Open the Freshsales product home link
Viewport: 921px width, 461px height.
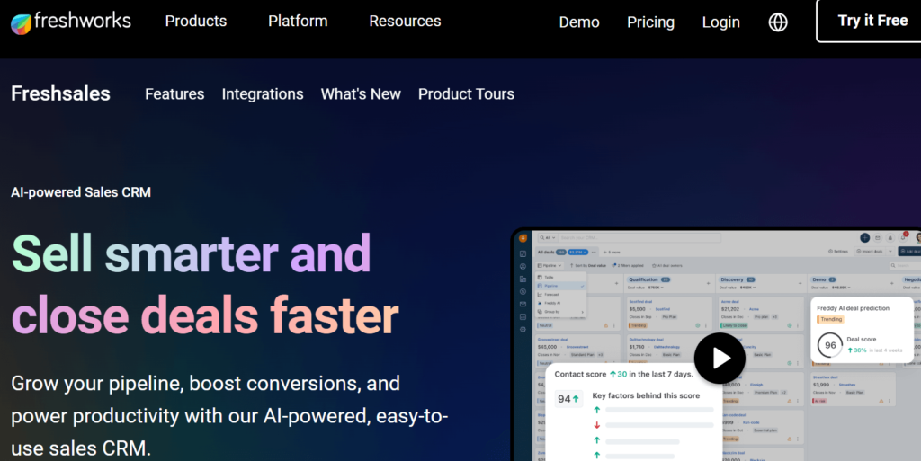click(60, 93)
